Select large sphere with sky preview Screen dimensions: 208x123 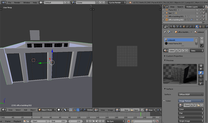[201, 83]
